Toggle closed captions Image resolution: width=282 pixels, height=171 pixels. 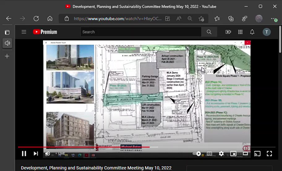click(210, 154)
